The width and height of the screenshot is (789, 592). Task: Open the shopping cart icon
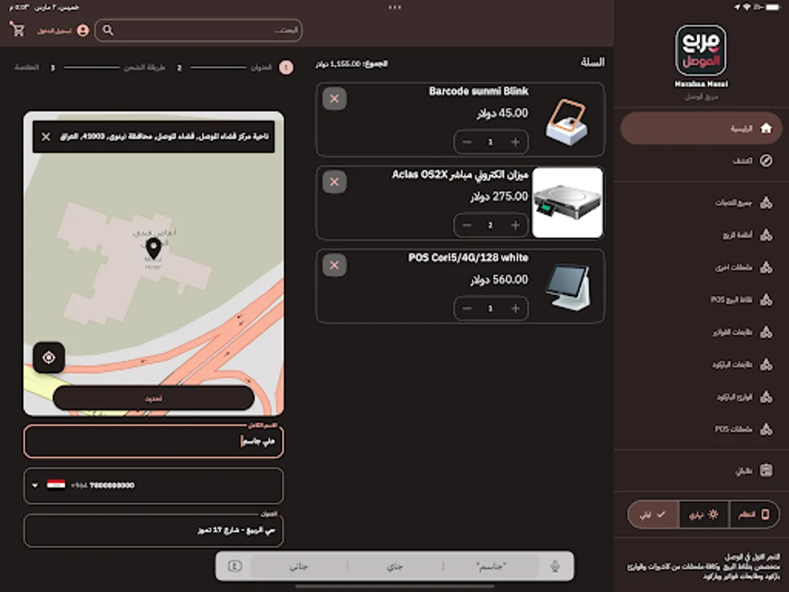point(18,30)
